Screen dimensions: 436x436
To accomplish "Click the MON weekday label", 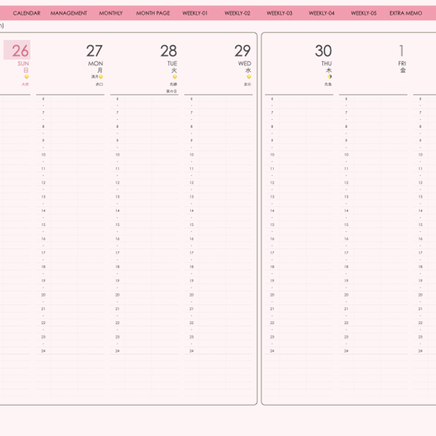I will [x=96, y=64].
